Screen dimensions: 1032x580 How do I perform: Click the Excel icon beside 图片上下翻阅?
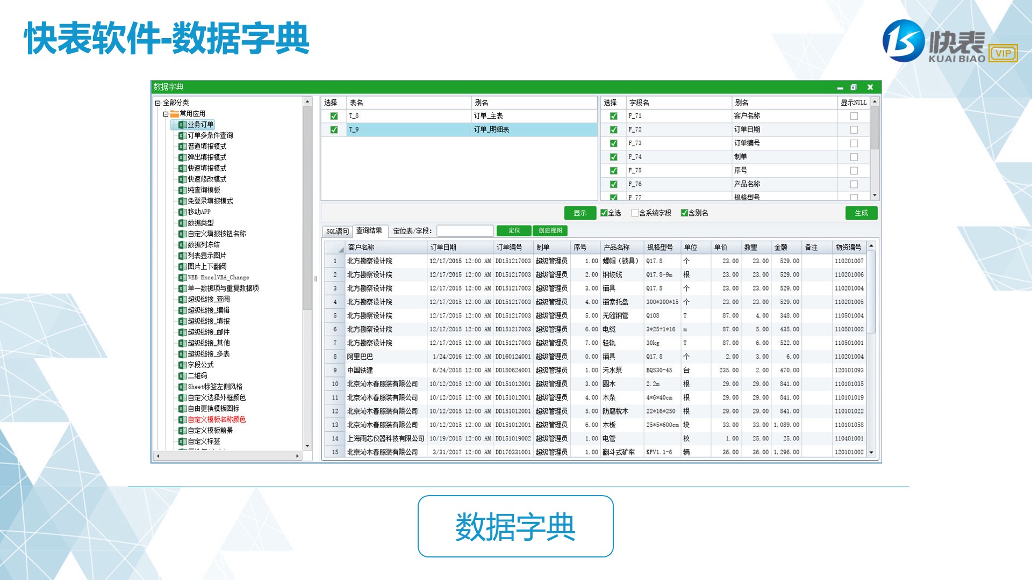tap(182, 266)
